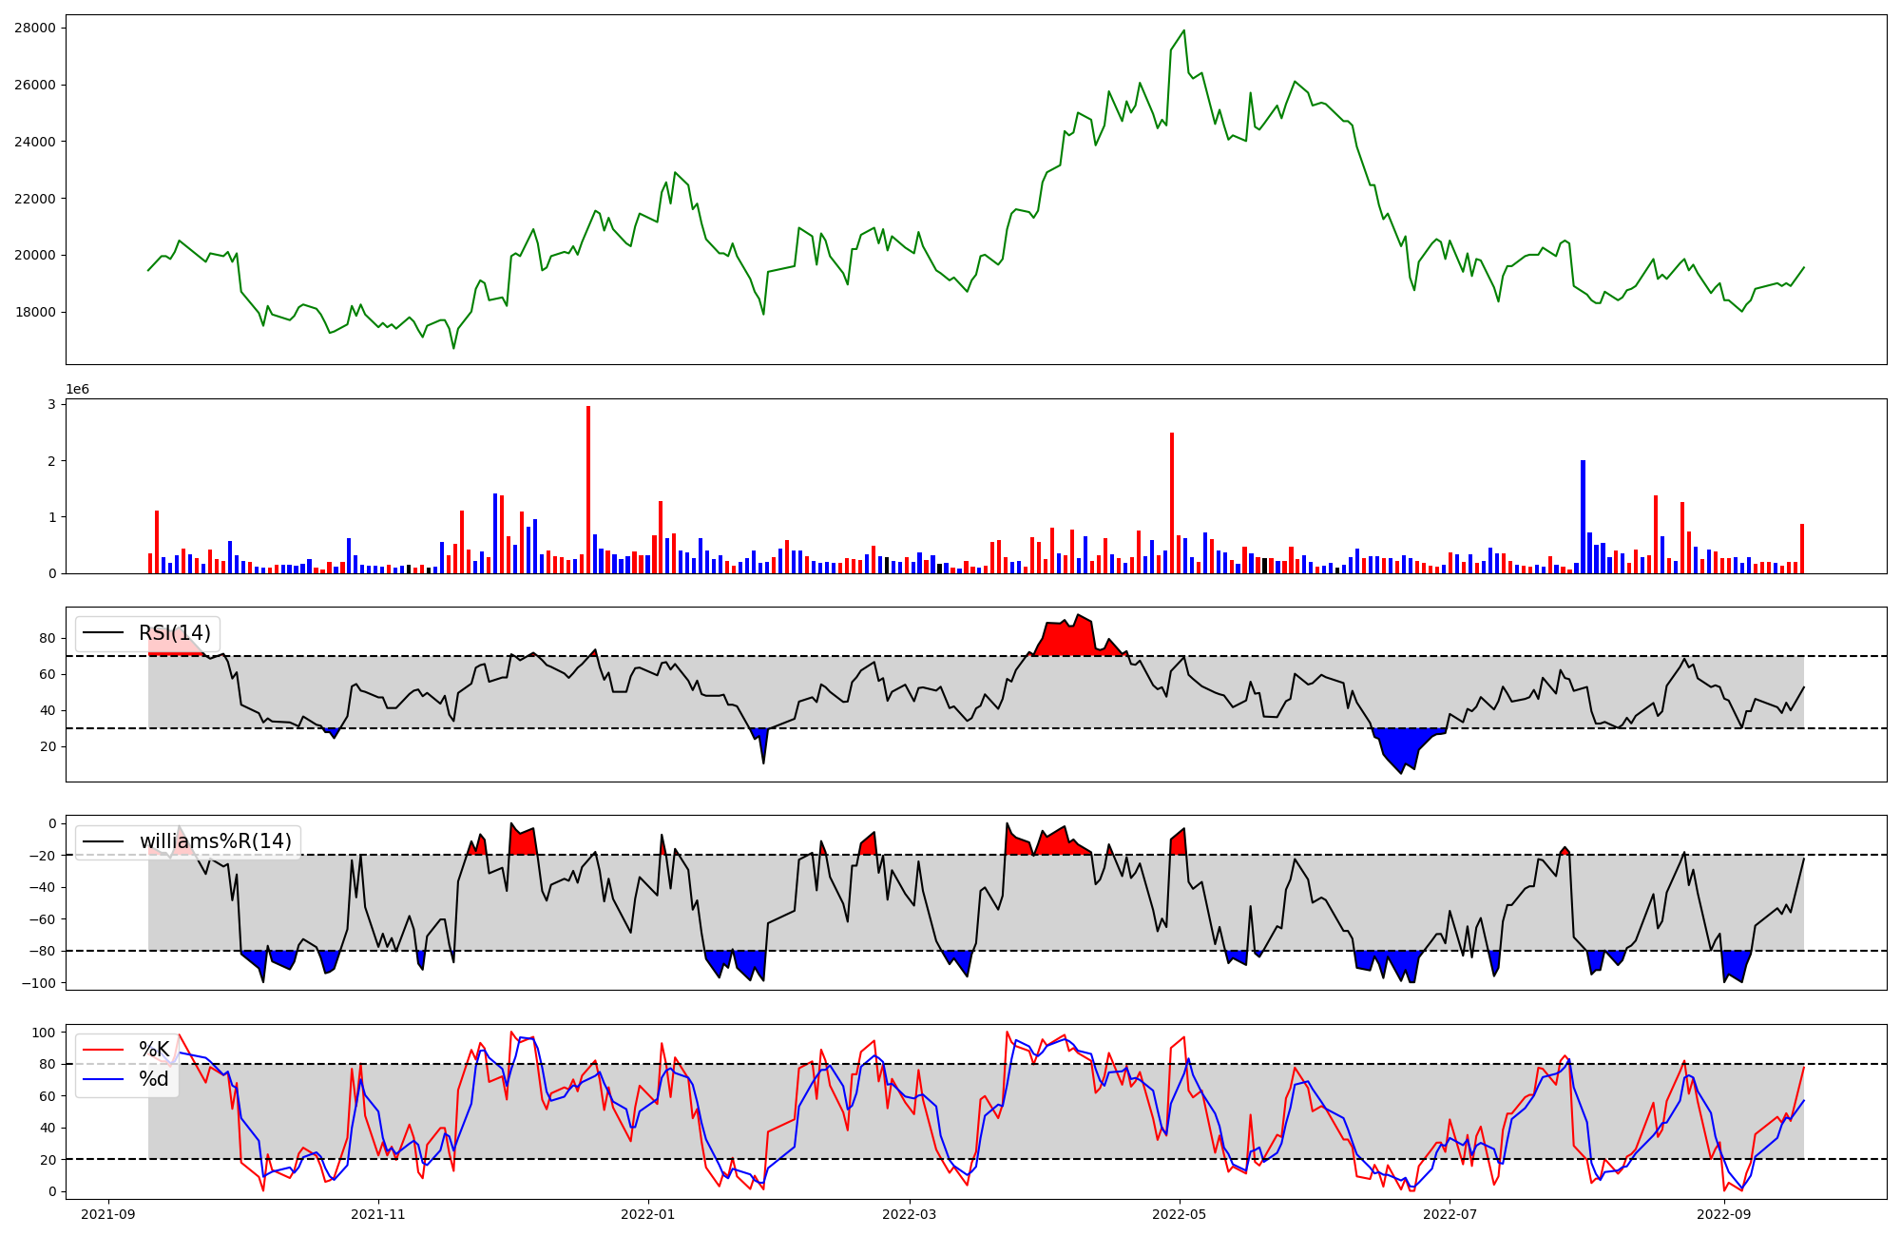Click the tallest red volume bar
This screenshot has height=1236, width=1901.
(588, 490)
